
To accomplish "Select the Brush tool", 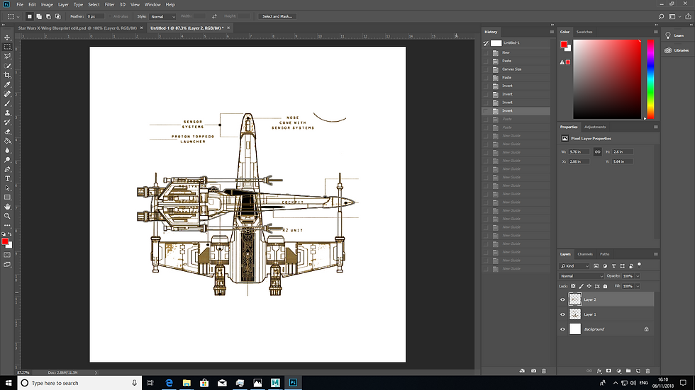I will (7, 103).
